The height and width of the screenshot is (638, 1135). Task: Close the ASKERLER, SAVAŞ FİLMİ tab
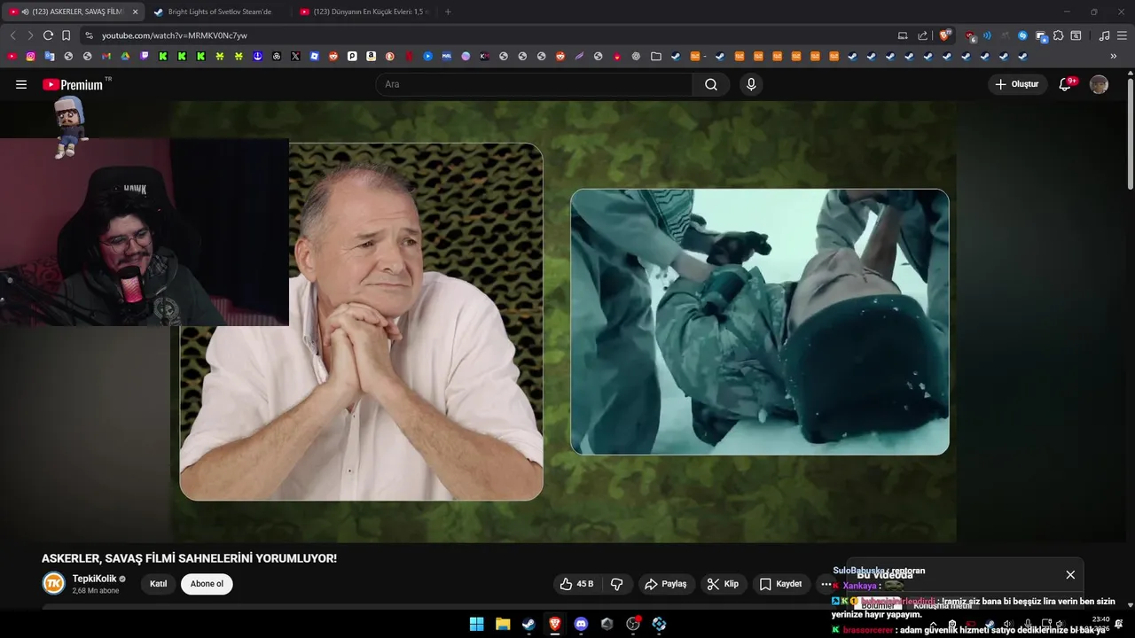click(x=135, y=12)
